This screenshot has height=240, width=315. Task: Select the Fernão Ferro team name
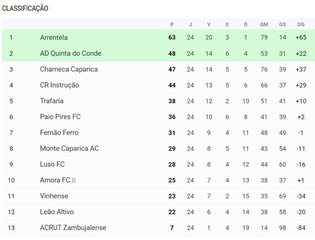[59, 133]
